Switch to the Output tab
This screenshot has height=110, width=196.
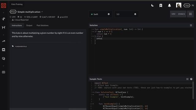[29, 25]
